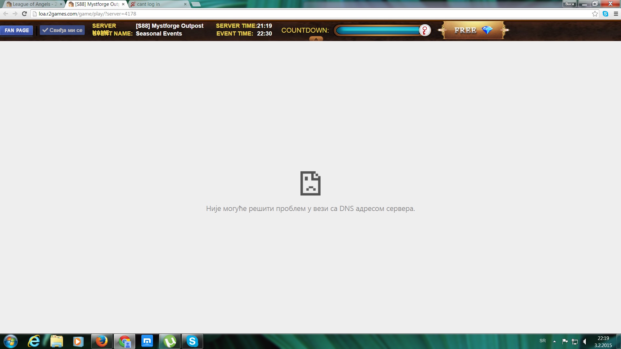Toggle the Facebook like button Свиђа ми се
Screen dimensions: 621x349
tap(62, 30)
